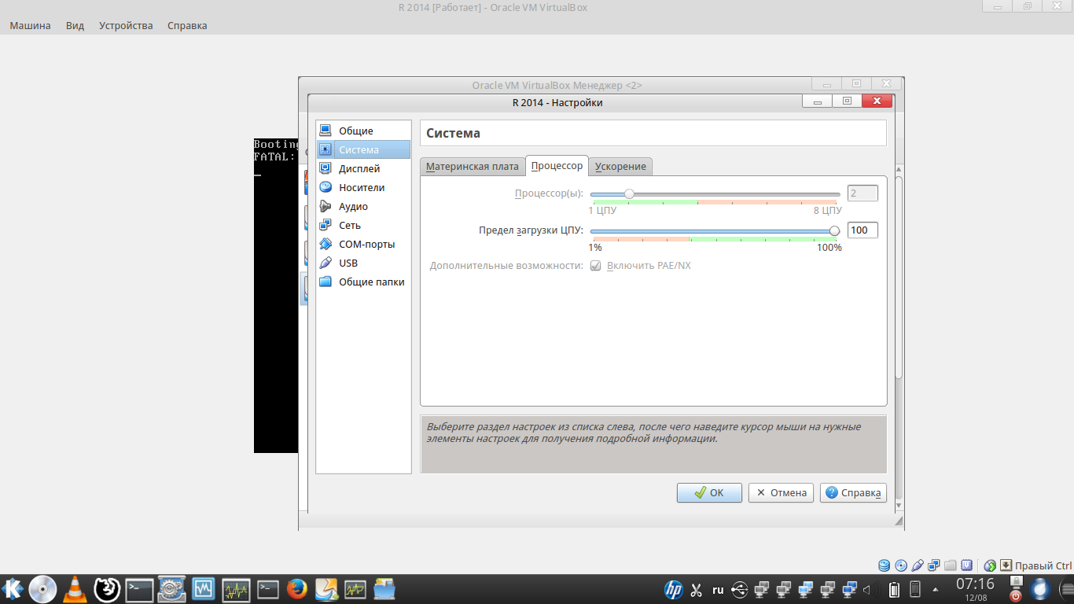Toggle the Включить PAE/NX checkbox

[596, 266]
